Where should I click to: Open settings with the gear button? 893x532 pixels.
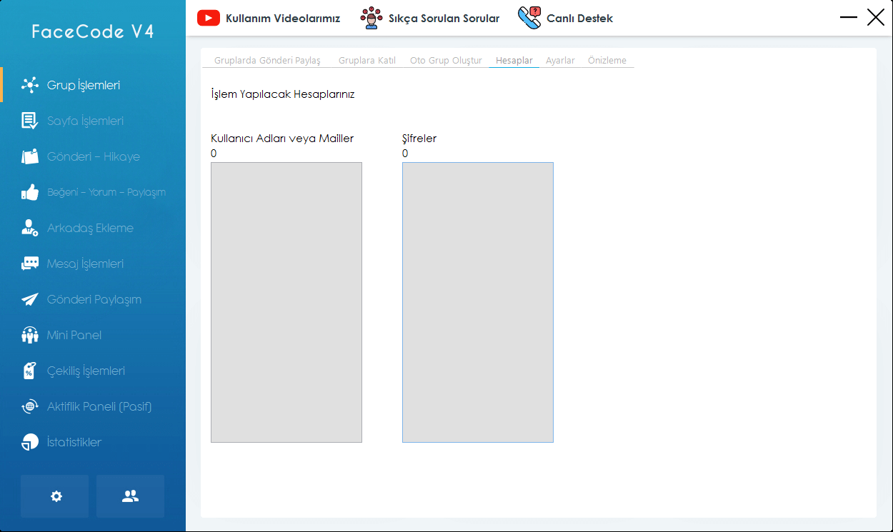pos(55,496)
